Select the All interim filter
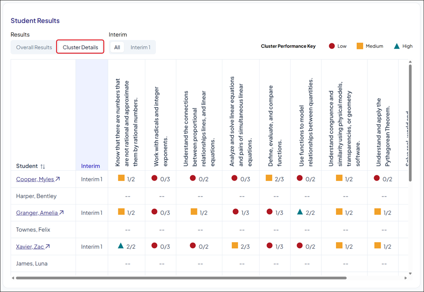This screenshot has width=424, height=292. pos(117,47)
